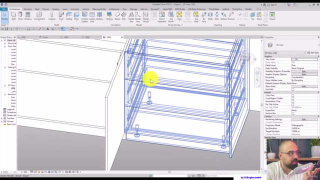Select the Window tool
320x180 pixels.
pyautogui.click(x=28, y=16)
